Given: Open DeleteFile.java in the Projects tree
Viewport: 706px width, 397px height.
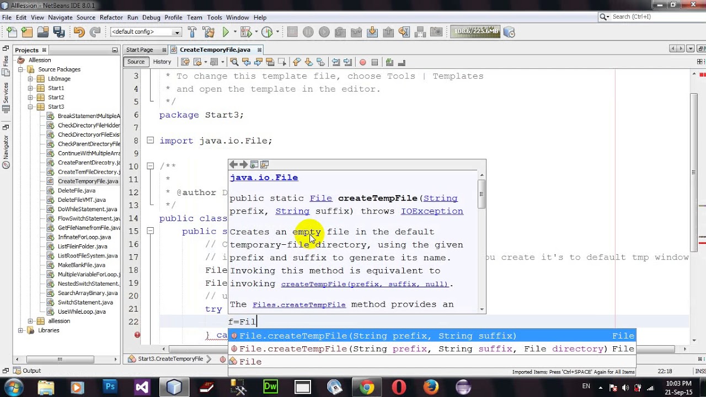Looking at the screenshot, I should 76,191.
